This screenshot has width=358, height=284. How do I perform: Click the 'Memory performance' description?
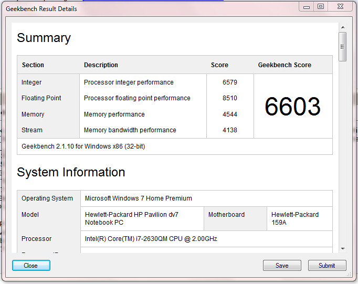pyautogui.click(x=114, y=114)
